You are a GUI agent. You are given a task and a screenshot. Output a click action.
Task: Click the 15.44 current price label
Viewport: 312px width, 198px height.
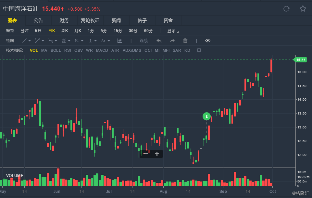pyautogui.click(x=300, y=60)
